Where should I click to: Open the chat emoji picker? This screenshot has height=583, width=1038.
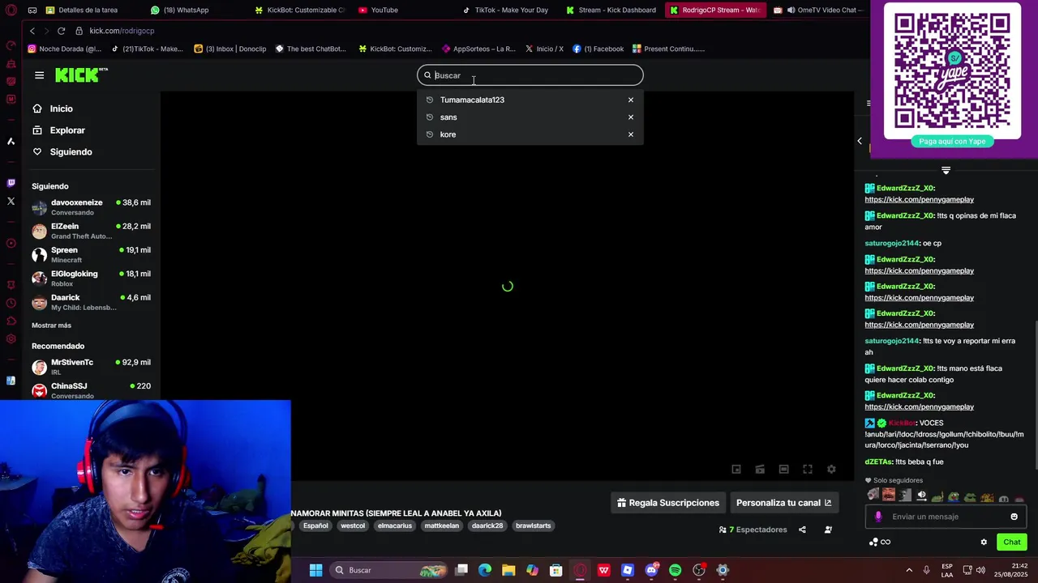[x=1014, y=517]
